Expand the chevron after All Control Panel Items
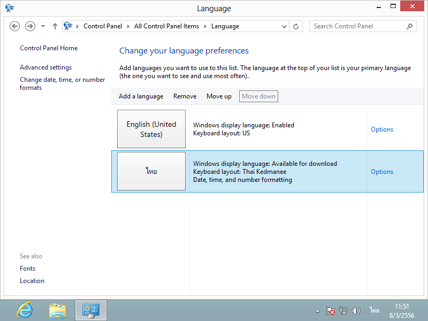Viewport: 428px width, 321px height. tap(205, 26)
